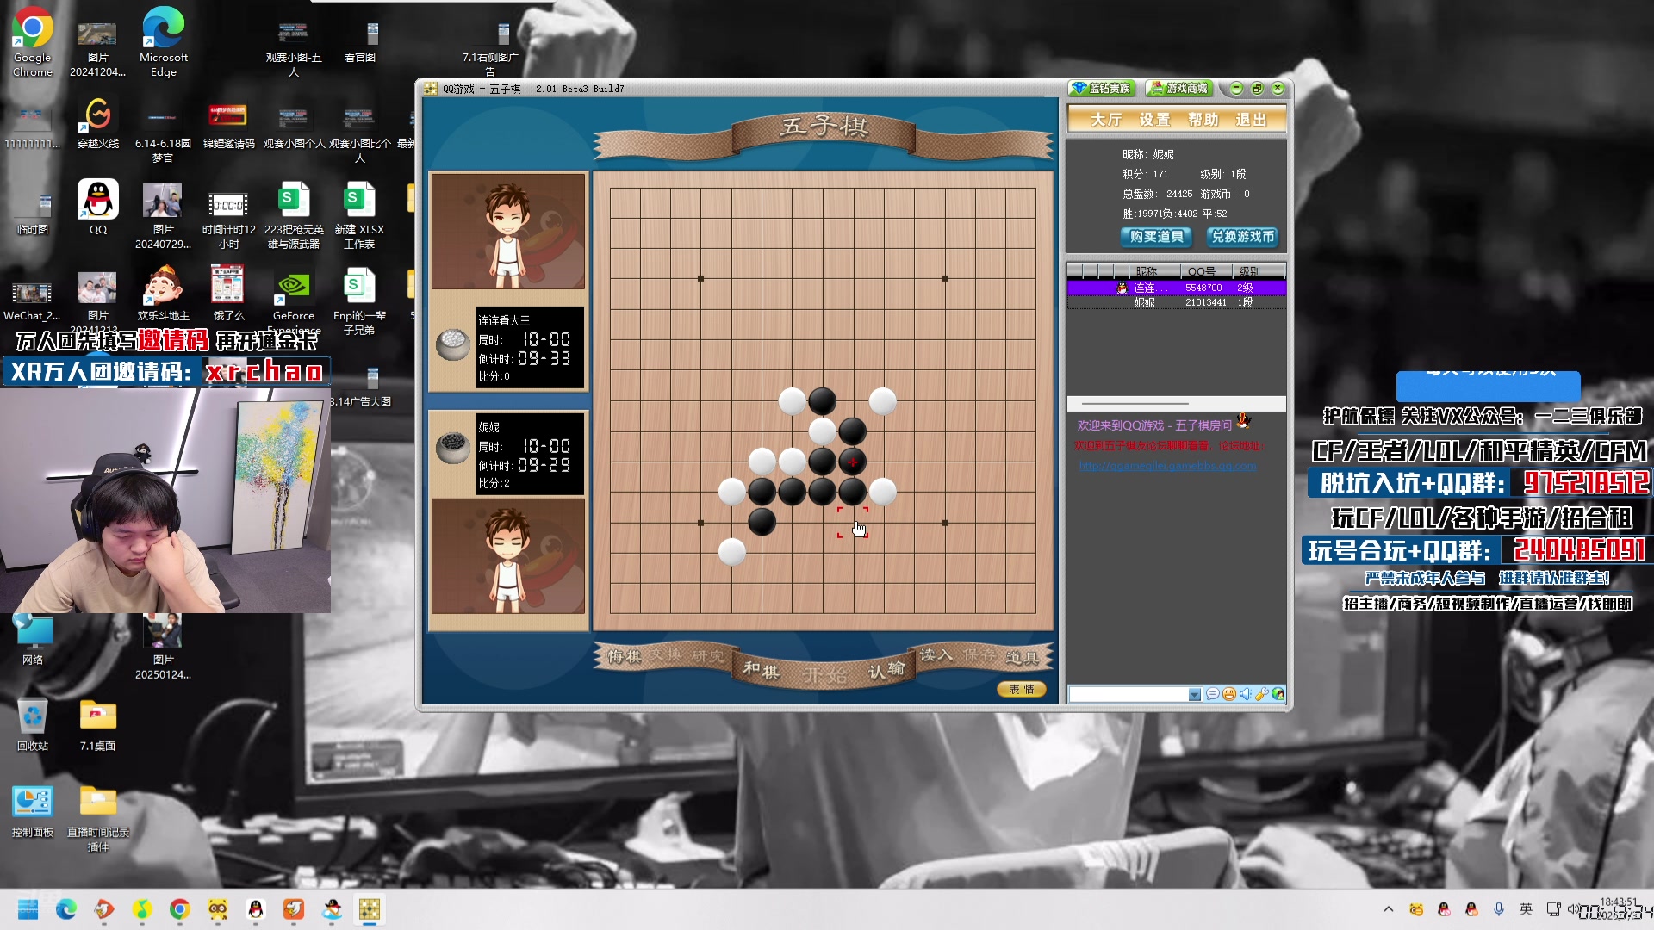Image resolution: width=1654 pixels, height=930 pixels.
Task: Click the chat message input field
Action: 1129,695
